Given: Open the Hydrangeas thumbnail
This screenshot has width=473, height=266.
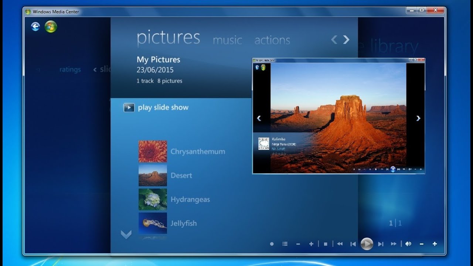Looking at the screenshot, I should pos(153,199).
